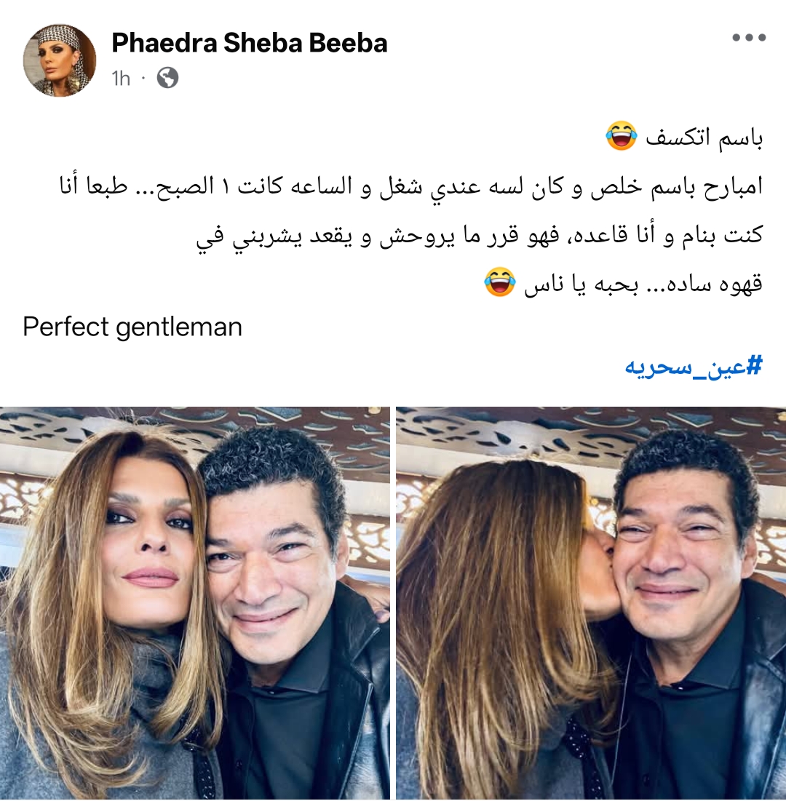Click the heading text باسم اتكسف

pyautogui.click(x=704, y=138)
